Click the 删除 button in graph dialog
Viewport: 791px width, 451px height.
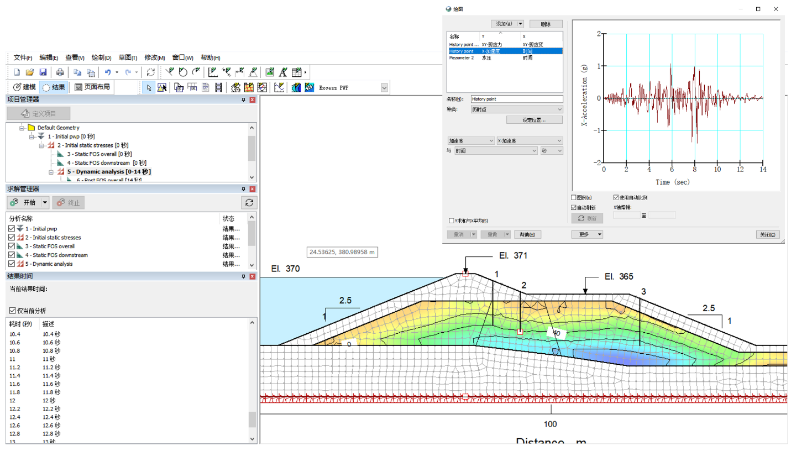(546, 24)
